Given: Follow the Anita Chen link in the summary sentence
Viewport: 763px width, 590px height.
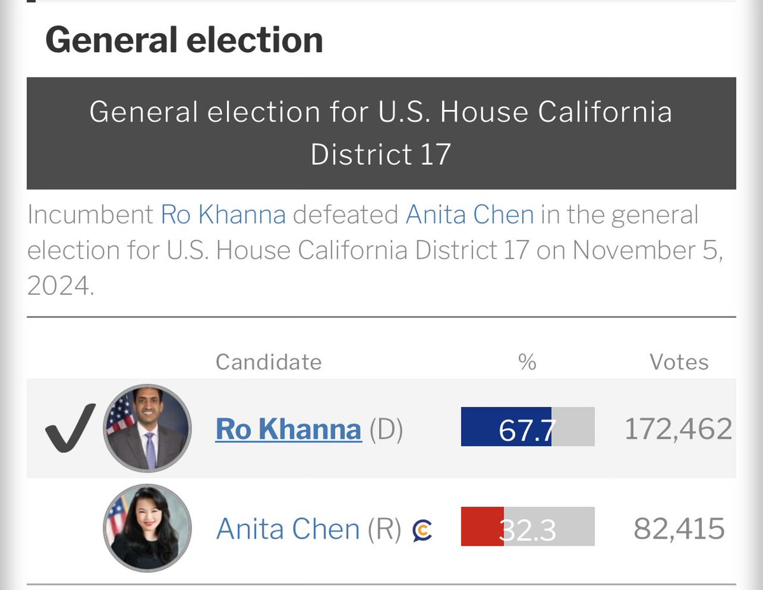Looking at the screenshot, I should coord(469,215).
